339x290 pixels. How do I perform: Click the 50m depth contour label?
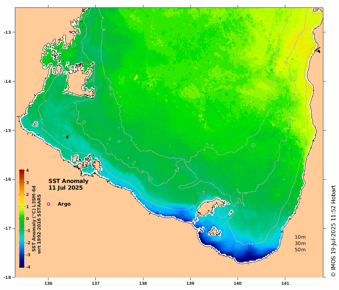300,249
